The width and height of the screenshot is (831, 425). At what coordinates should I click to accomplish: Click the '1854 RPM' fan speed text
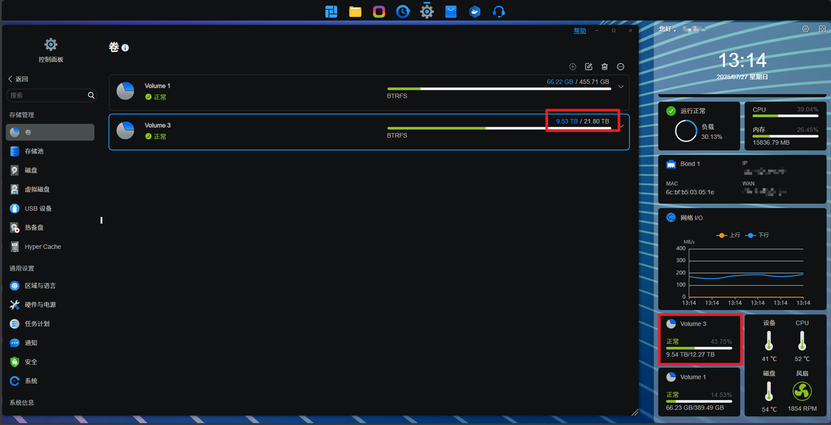(x=802, y=409)
